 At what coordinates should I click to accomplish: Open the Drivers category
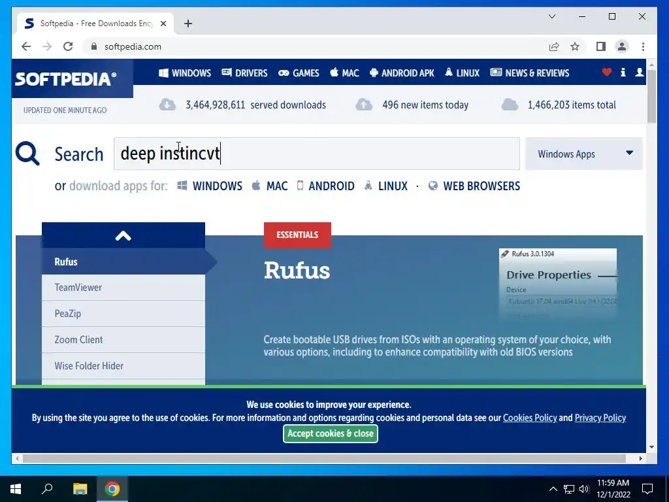click(244, 73)
